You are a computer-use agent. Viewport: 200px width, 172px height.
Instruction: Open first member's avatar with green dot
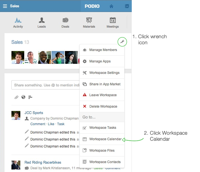(18, 57)
